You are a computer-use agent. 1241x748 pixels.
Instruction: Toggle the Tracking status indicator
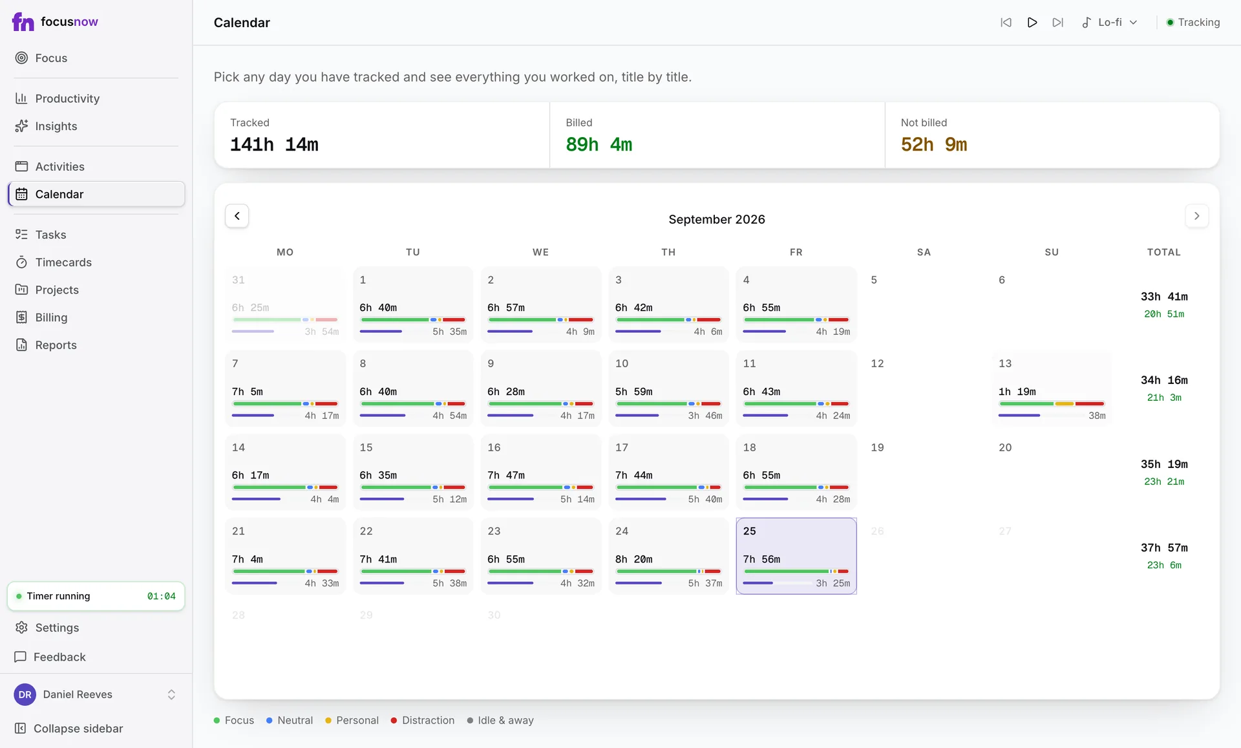[1193, 23]
